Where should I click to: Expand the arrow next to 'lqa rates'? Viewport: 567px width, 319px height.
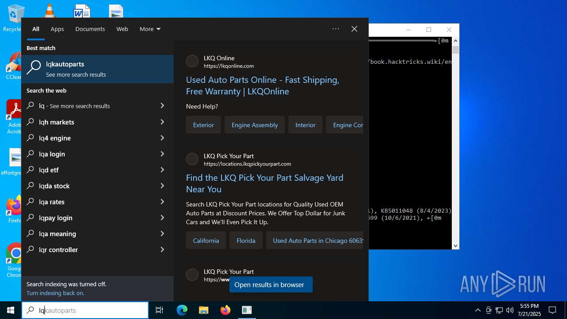point(162,202)
